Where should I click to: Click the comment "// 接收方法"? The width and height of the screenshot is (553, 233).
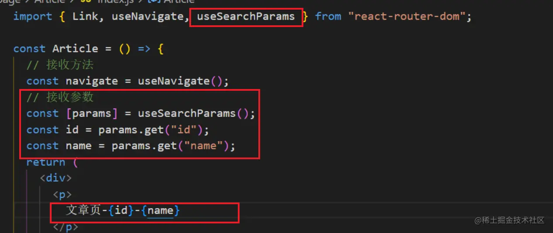[x=60, y=65]
